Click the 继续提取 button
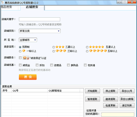The height and width of the screenshot is (117, 137). pyautogui.click(x=111, y=99)
